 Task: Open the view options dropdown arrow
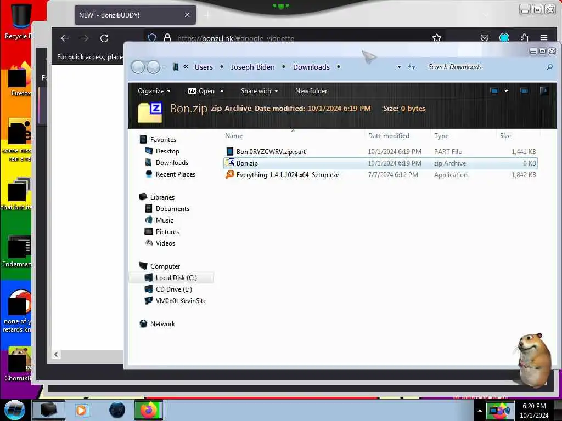(x=506, y=91)
